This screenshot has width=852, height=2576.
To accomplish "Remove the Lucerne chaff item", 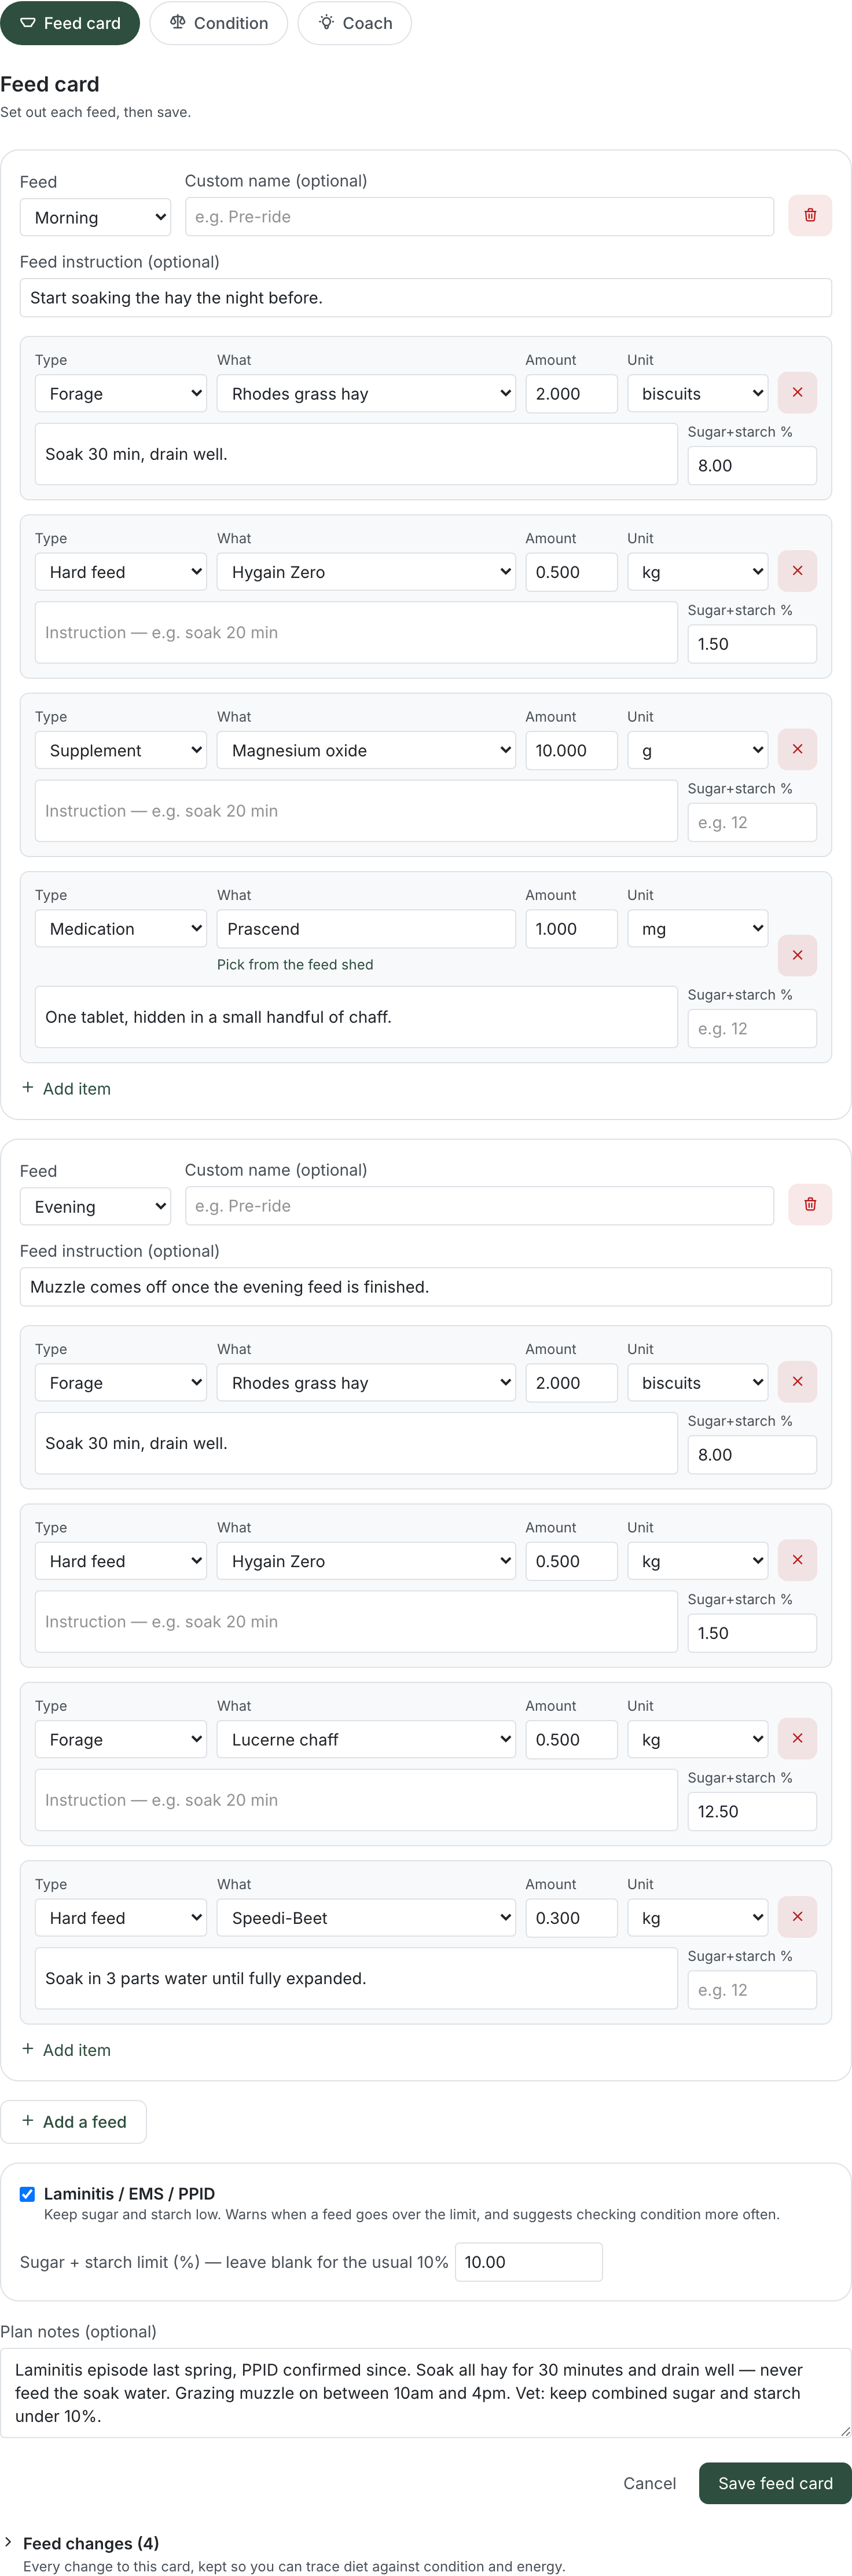I will click(x=797, y=1739).
